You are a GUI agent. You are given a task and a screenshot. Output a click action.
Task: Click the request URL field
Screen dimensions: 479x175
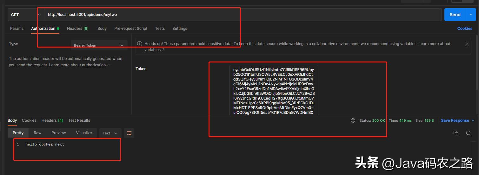[x=243, y=15]
